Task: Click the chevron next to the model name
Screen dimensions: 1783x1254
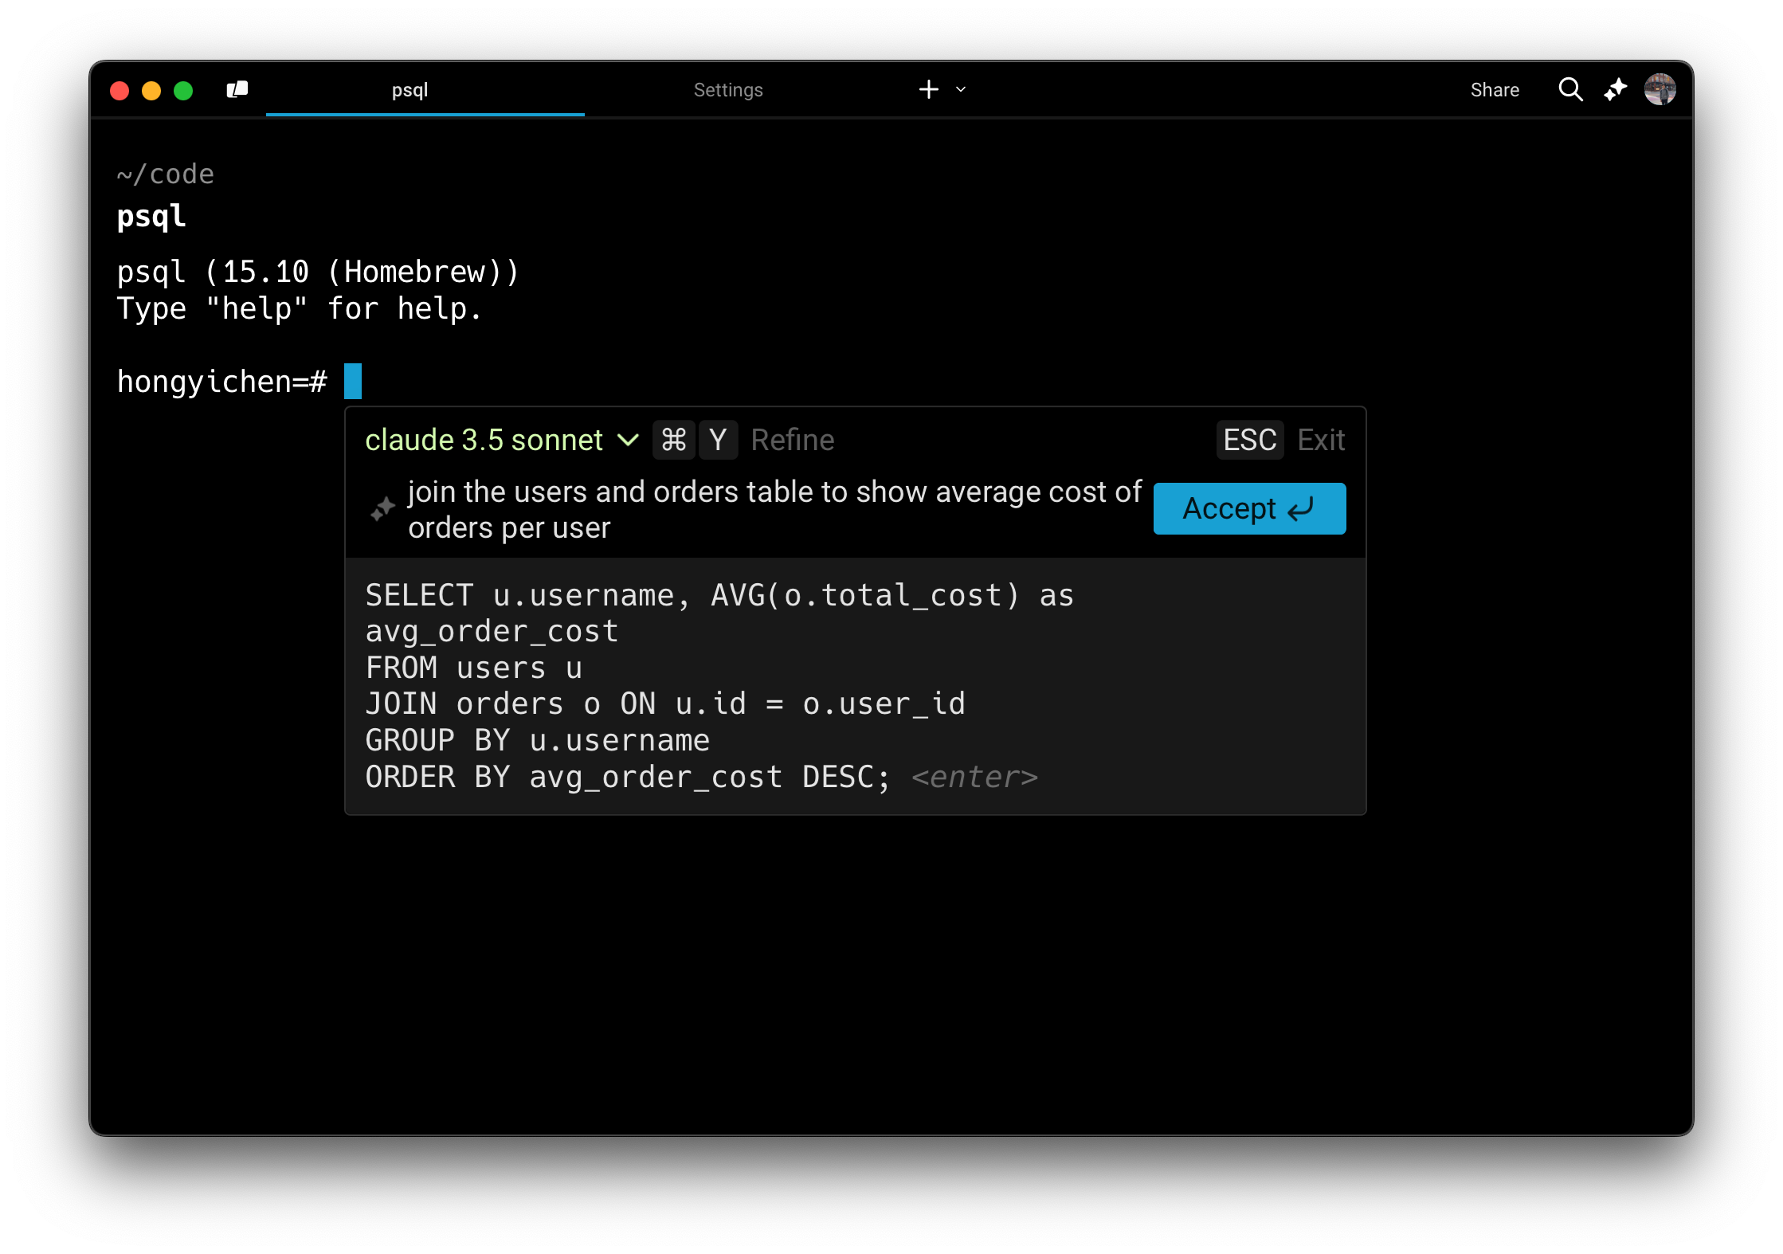Action: [628, 440]
